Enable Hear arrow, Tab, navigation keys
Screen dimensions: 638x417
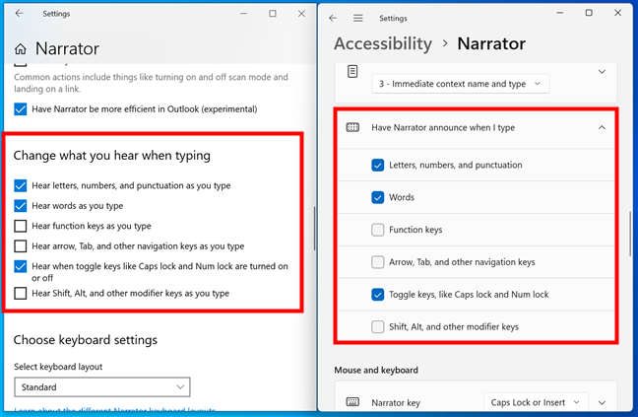click(x=21, y=246)
